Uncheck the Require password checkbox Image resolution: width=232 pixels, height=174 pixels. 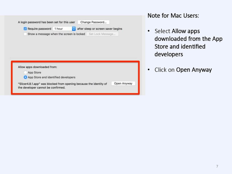pyautogui.click(x=25, y=29)
